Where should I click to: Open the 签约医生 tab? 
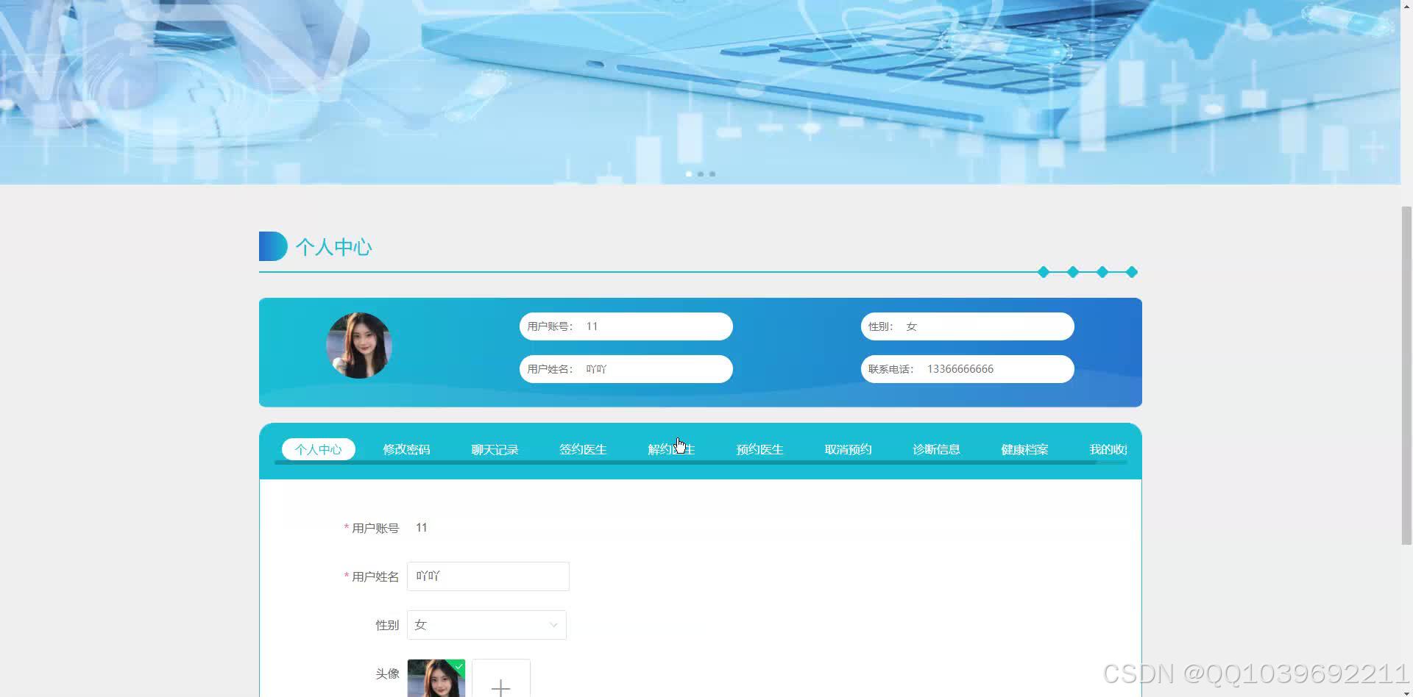coord(583,449)
